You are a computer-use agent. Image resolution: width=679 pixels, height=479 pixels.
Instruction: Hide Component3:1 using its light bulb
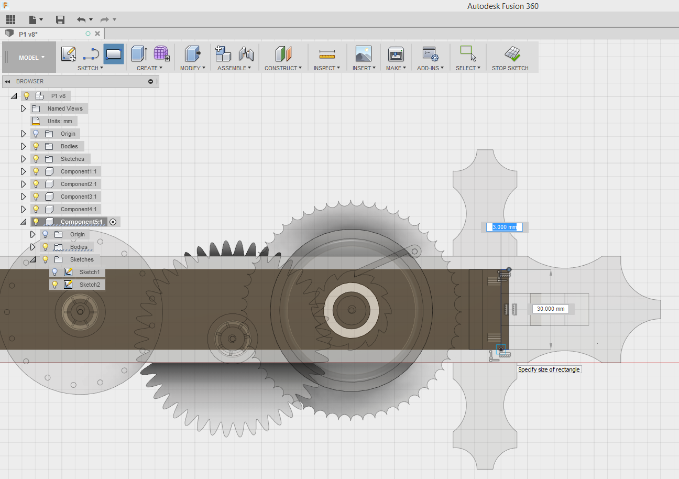(x=36, y=197)
